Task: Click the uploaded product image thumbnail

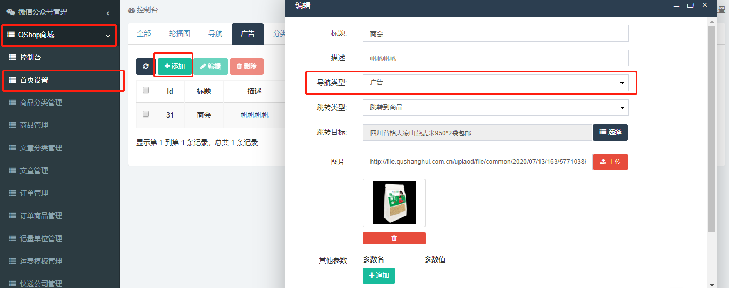Action: pos(394,203)
